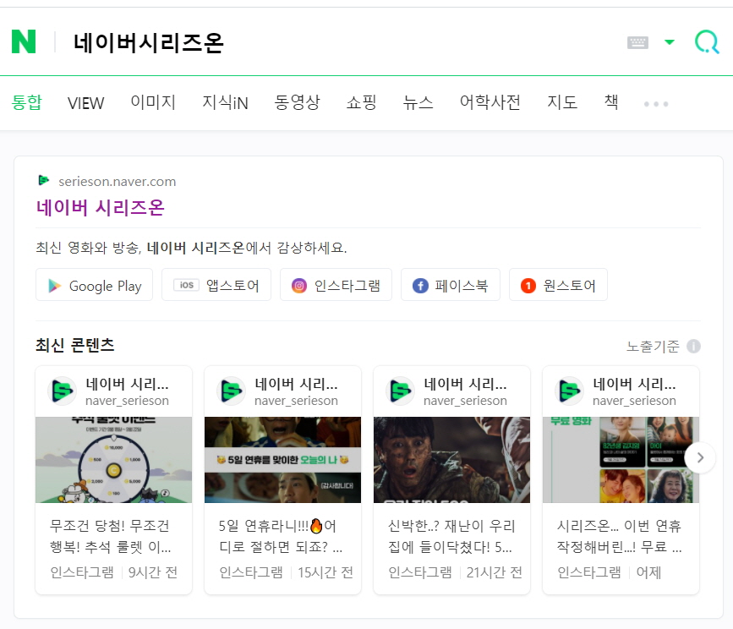Click the Google Play button
The width and height of the screenshot is (733, 629).
coord(95,285)
